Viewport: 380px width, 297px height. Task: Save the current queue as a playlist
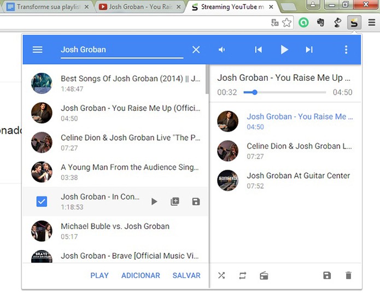(x=327, y=276)
